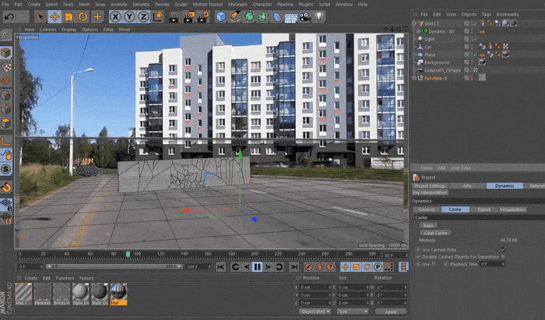Viewport: 545px width, 320px height.
Task: Toggle Disable Cached Objects For Simulation
Action: [502, 256]
